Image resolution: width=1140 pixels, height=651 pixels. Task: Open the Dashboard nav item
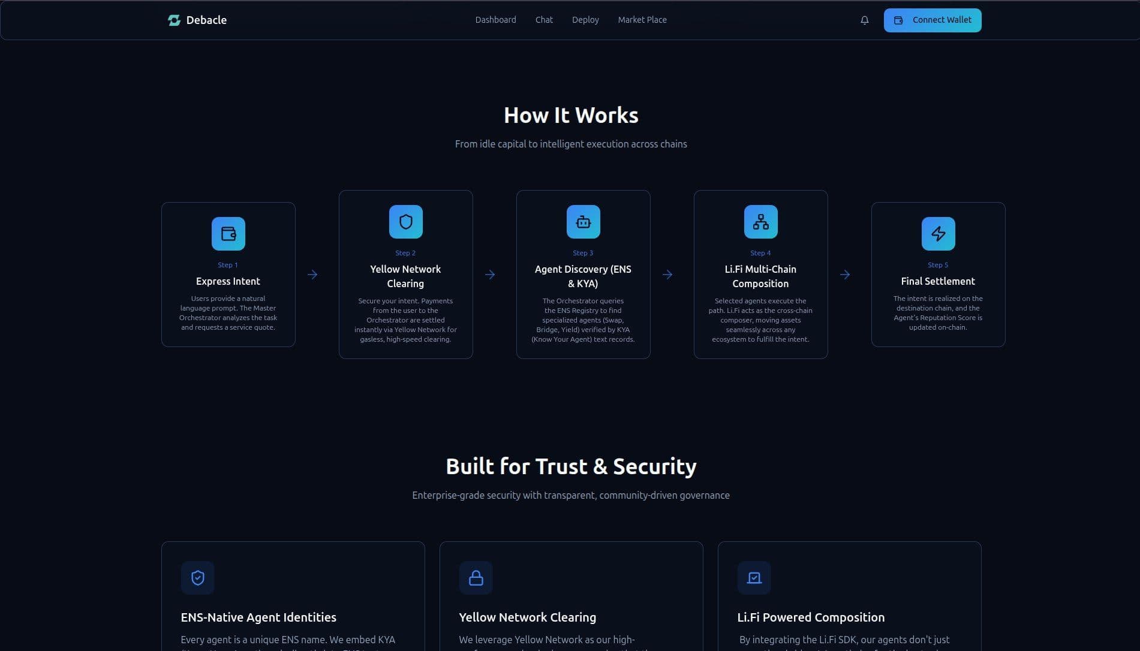click(x=495, y=20)
